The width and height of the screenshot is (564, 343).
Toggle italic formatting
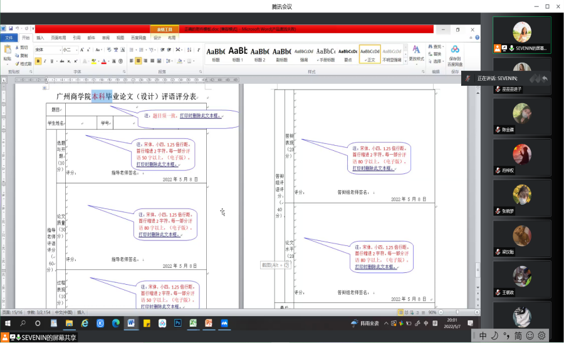point(46,61)
